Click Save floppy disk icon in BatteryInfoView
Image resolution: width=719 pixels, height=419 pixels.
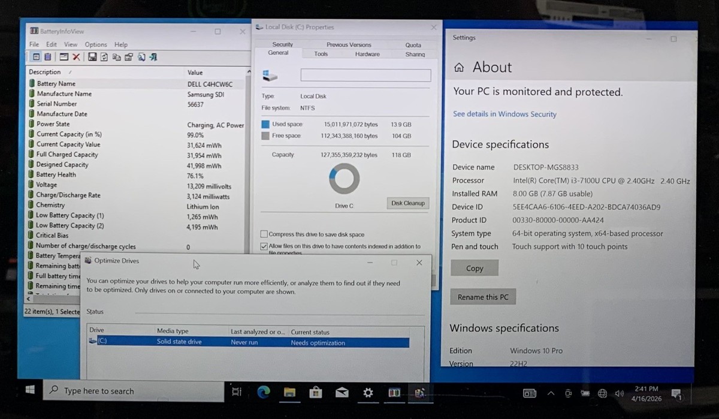coord(92,57)
